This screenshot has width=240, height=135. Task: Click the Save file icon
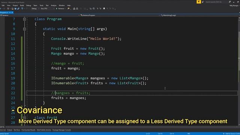coord(15,9)
